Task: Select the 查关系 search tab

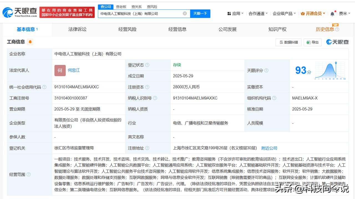Action: (x=136, y=7)
